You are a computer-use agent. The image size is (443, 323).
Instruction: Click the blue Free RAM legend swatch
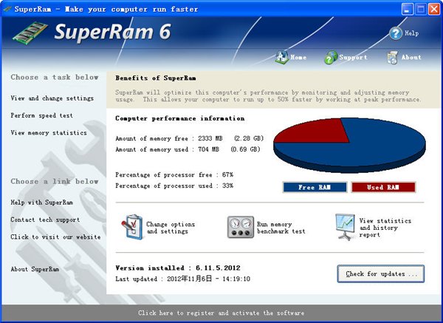(315, 187)
